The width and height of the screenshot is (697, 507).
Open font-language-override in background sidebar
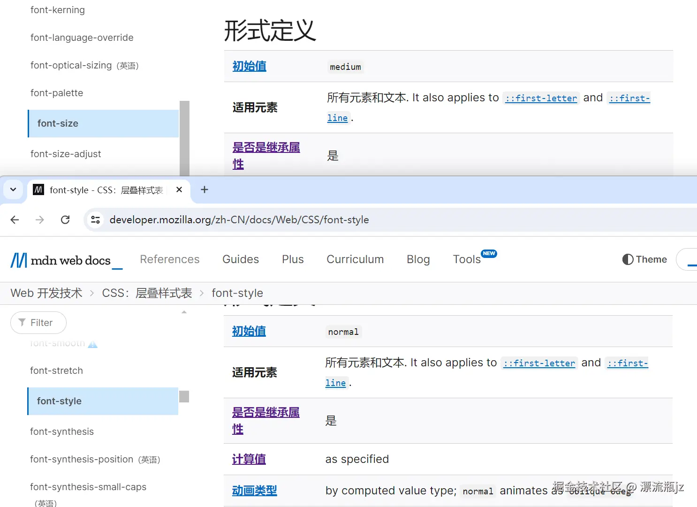pos(82,38)
